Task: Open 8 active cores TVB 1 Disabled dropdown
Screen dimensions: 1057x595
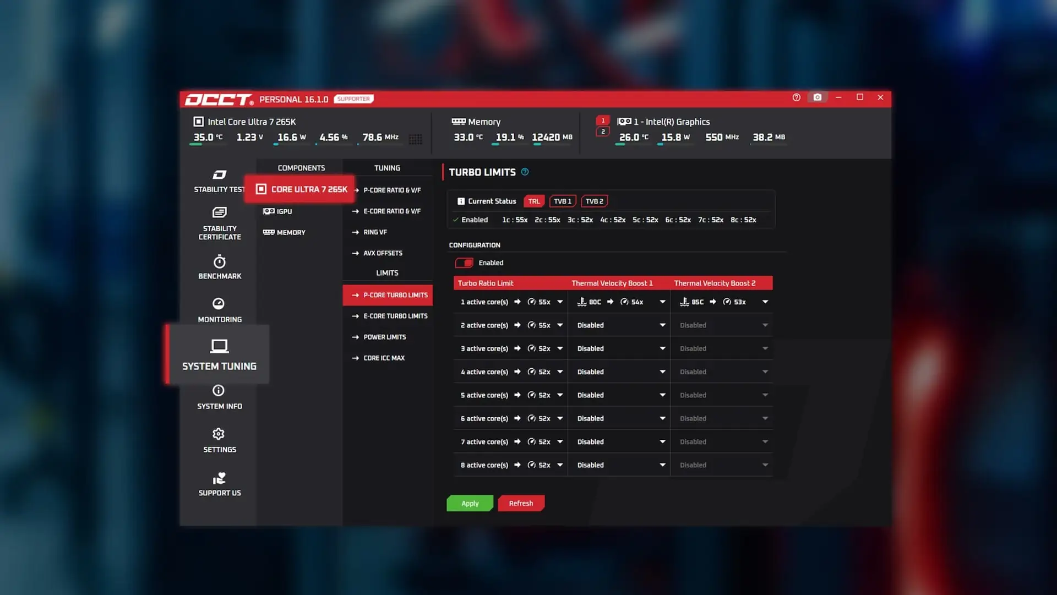Action: [x=619, y=465]
